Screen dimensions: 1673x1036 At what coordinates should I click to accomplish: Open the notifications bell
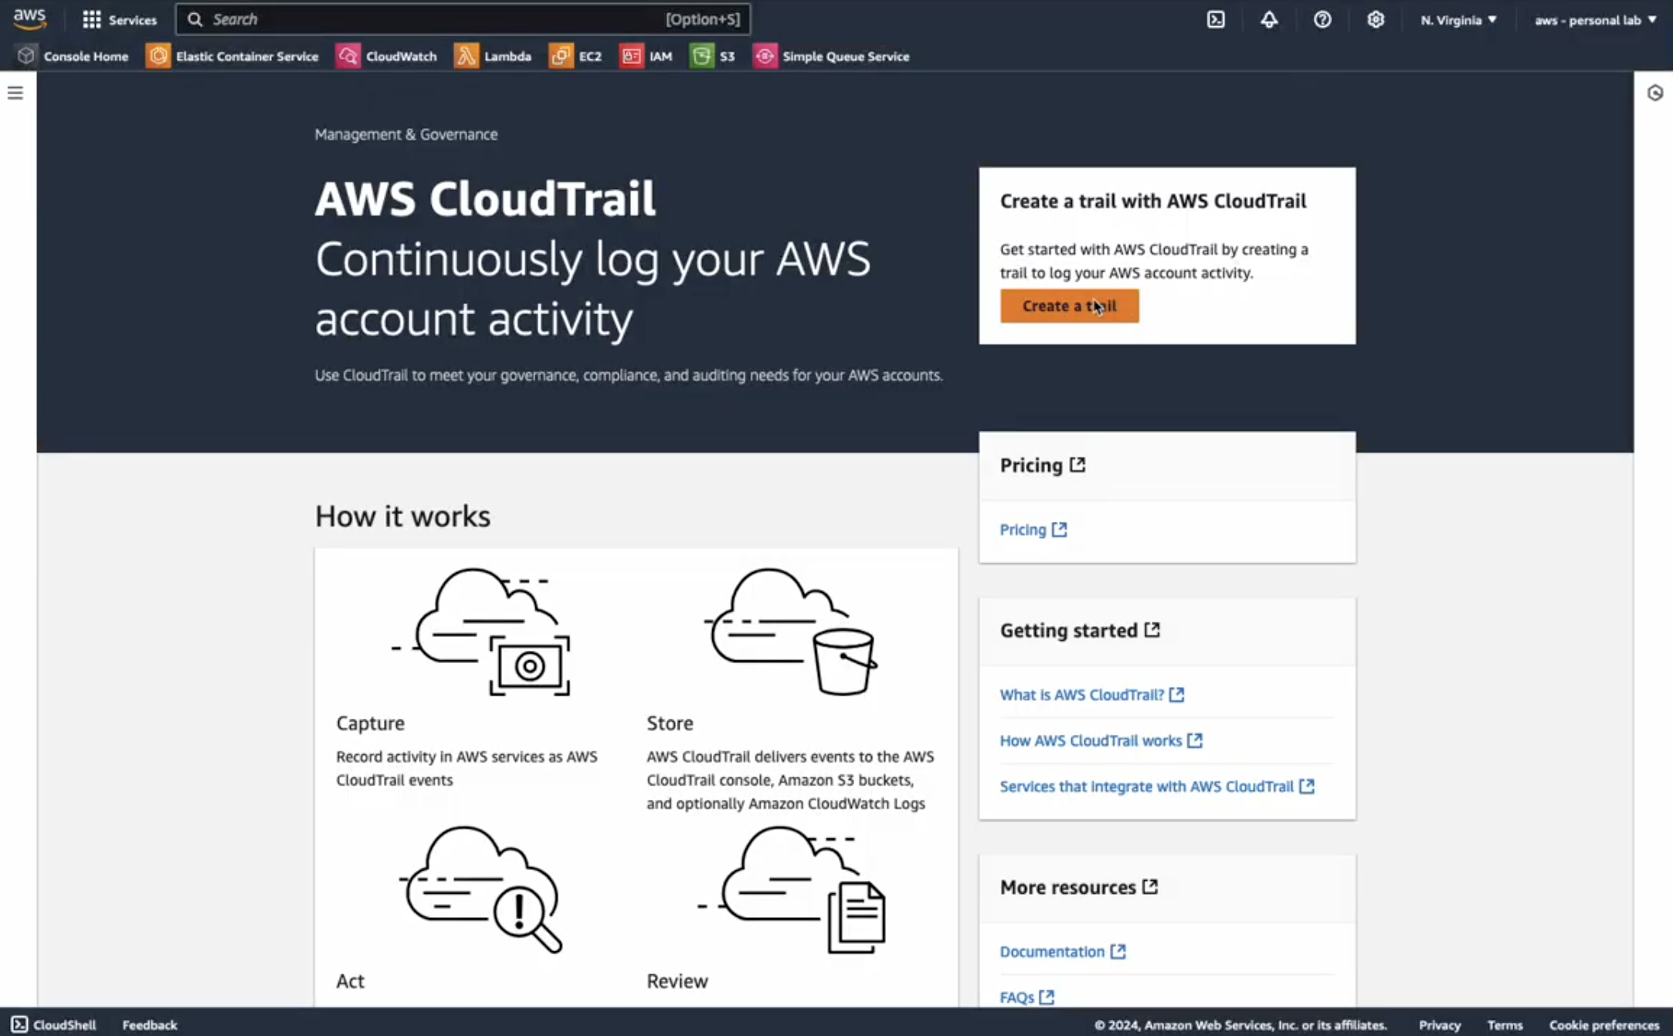click(x=1269, y=19)
